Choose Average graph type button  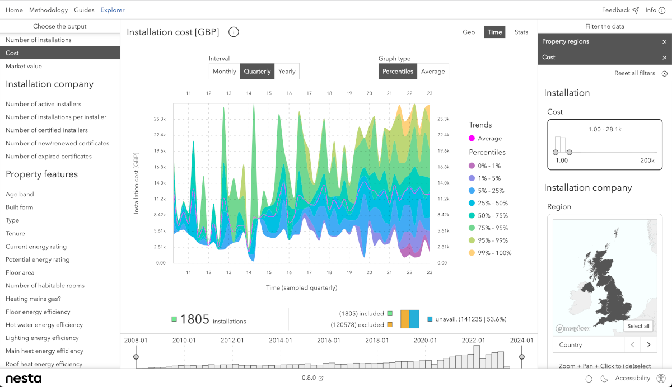[x=433, y=71]
